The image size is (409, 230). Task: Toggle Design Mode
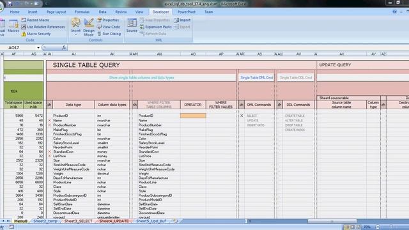click(89, 27)
